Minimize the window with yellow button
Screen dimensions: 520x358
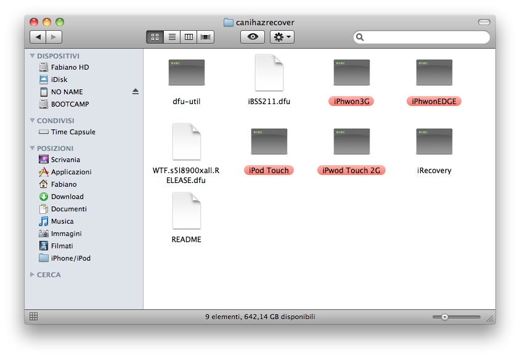click(x=47, y=22)
